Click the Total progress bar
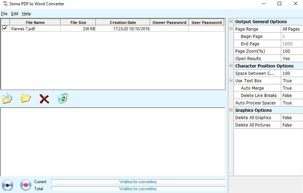303x193 pixels. (138, 188)
